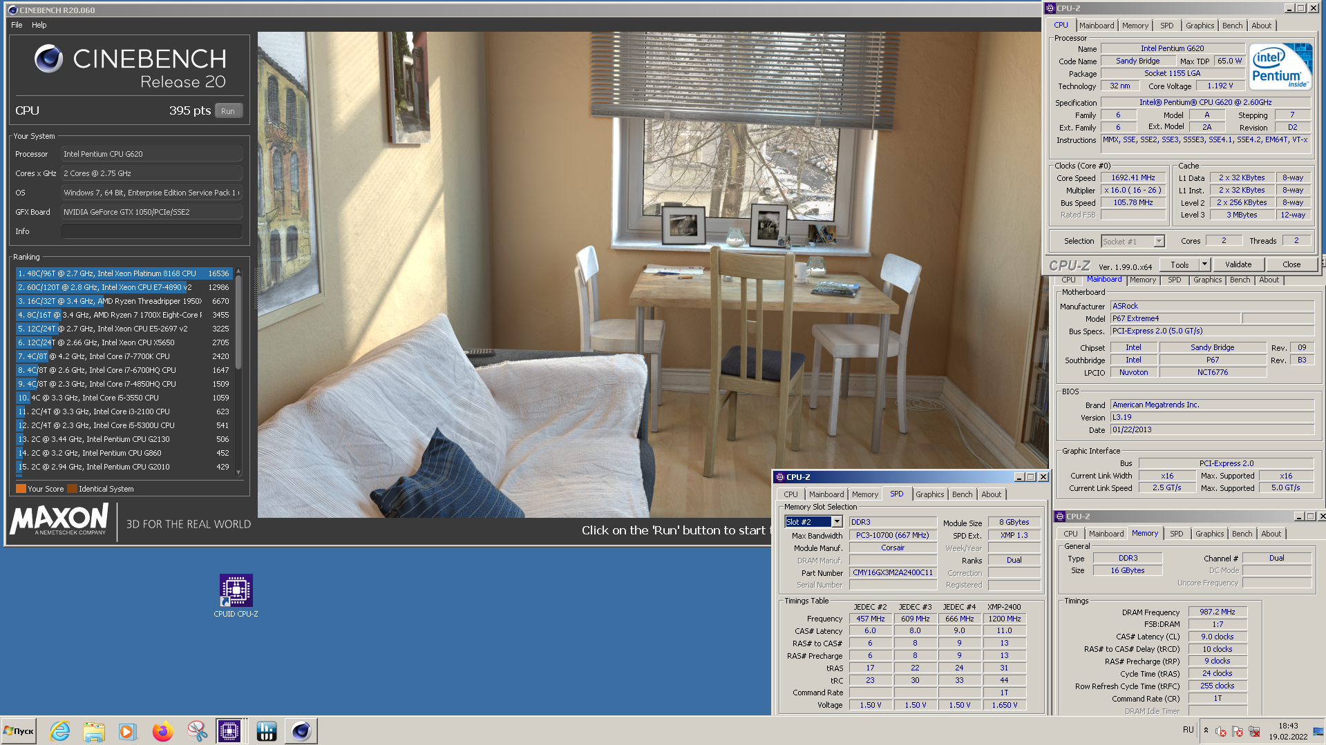Open Internet Explorer from the taskbar
The width and height of the screenshot is (1326, 745).
(60, 731)
